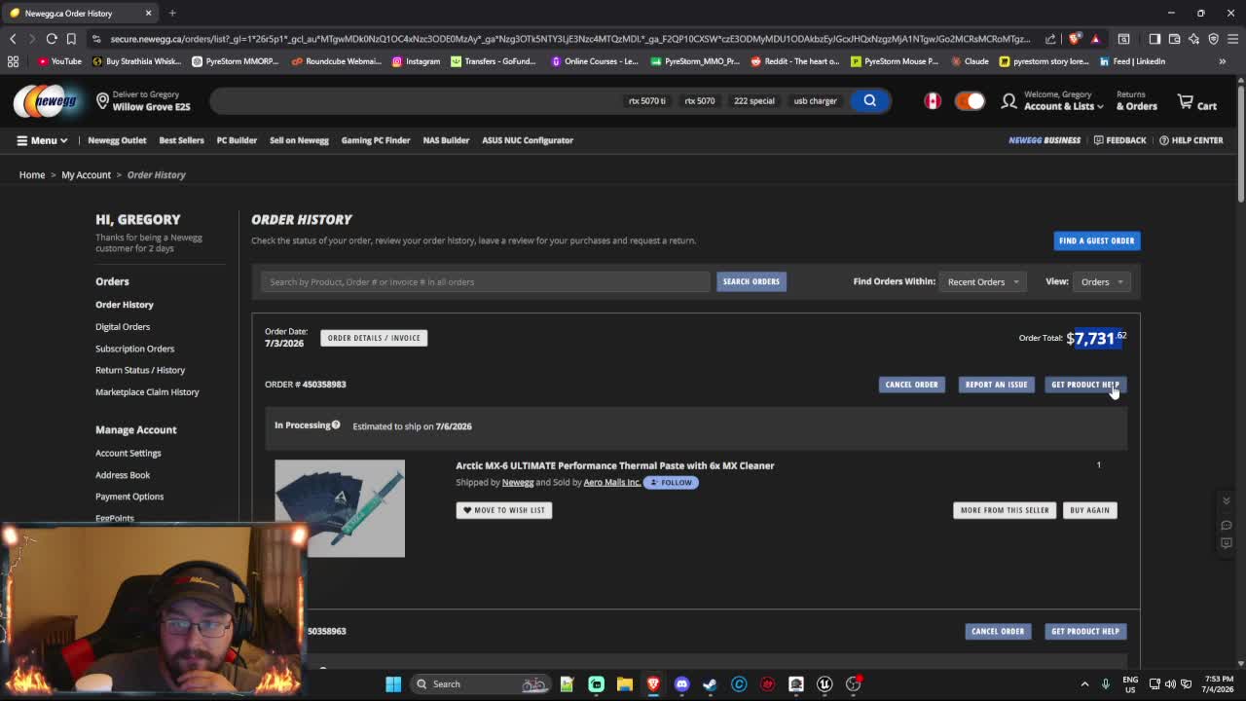Cancel the second order ending 50358963
Image resolution: width=1246 pixels, height=701 pixels.
click(997, 631)
